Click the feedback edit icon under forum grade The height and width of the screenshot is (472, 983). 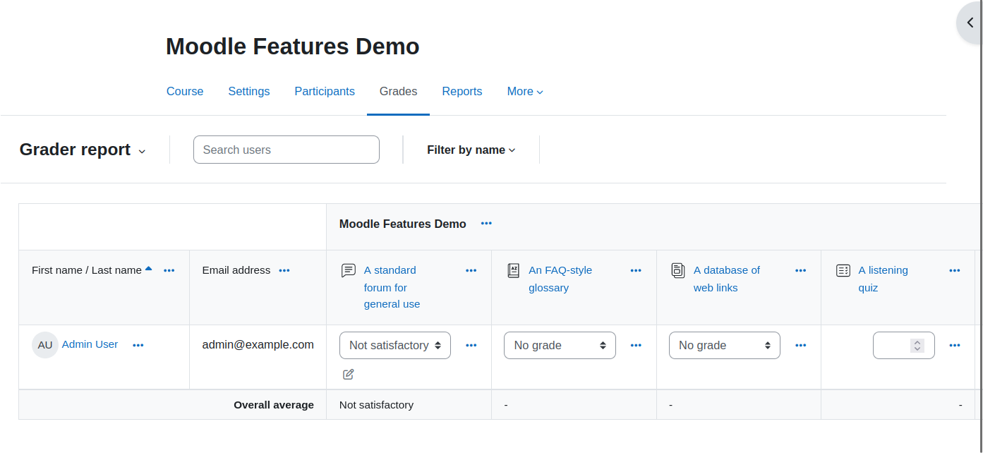pos(348,374)
